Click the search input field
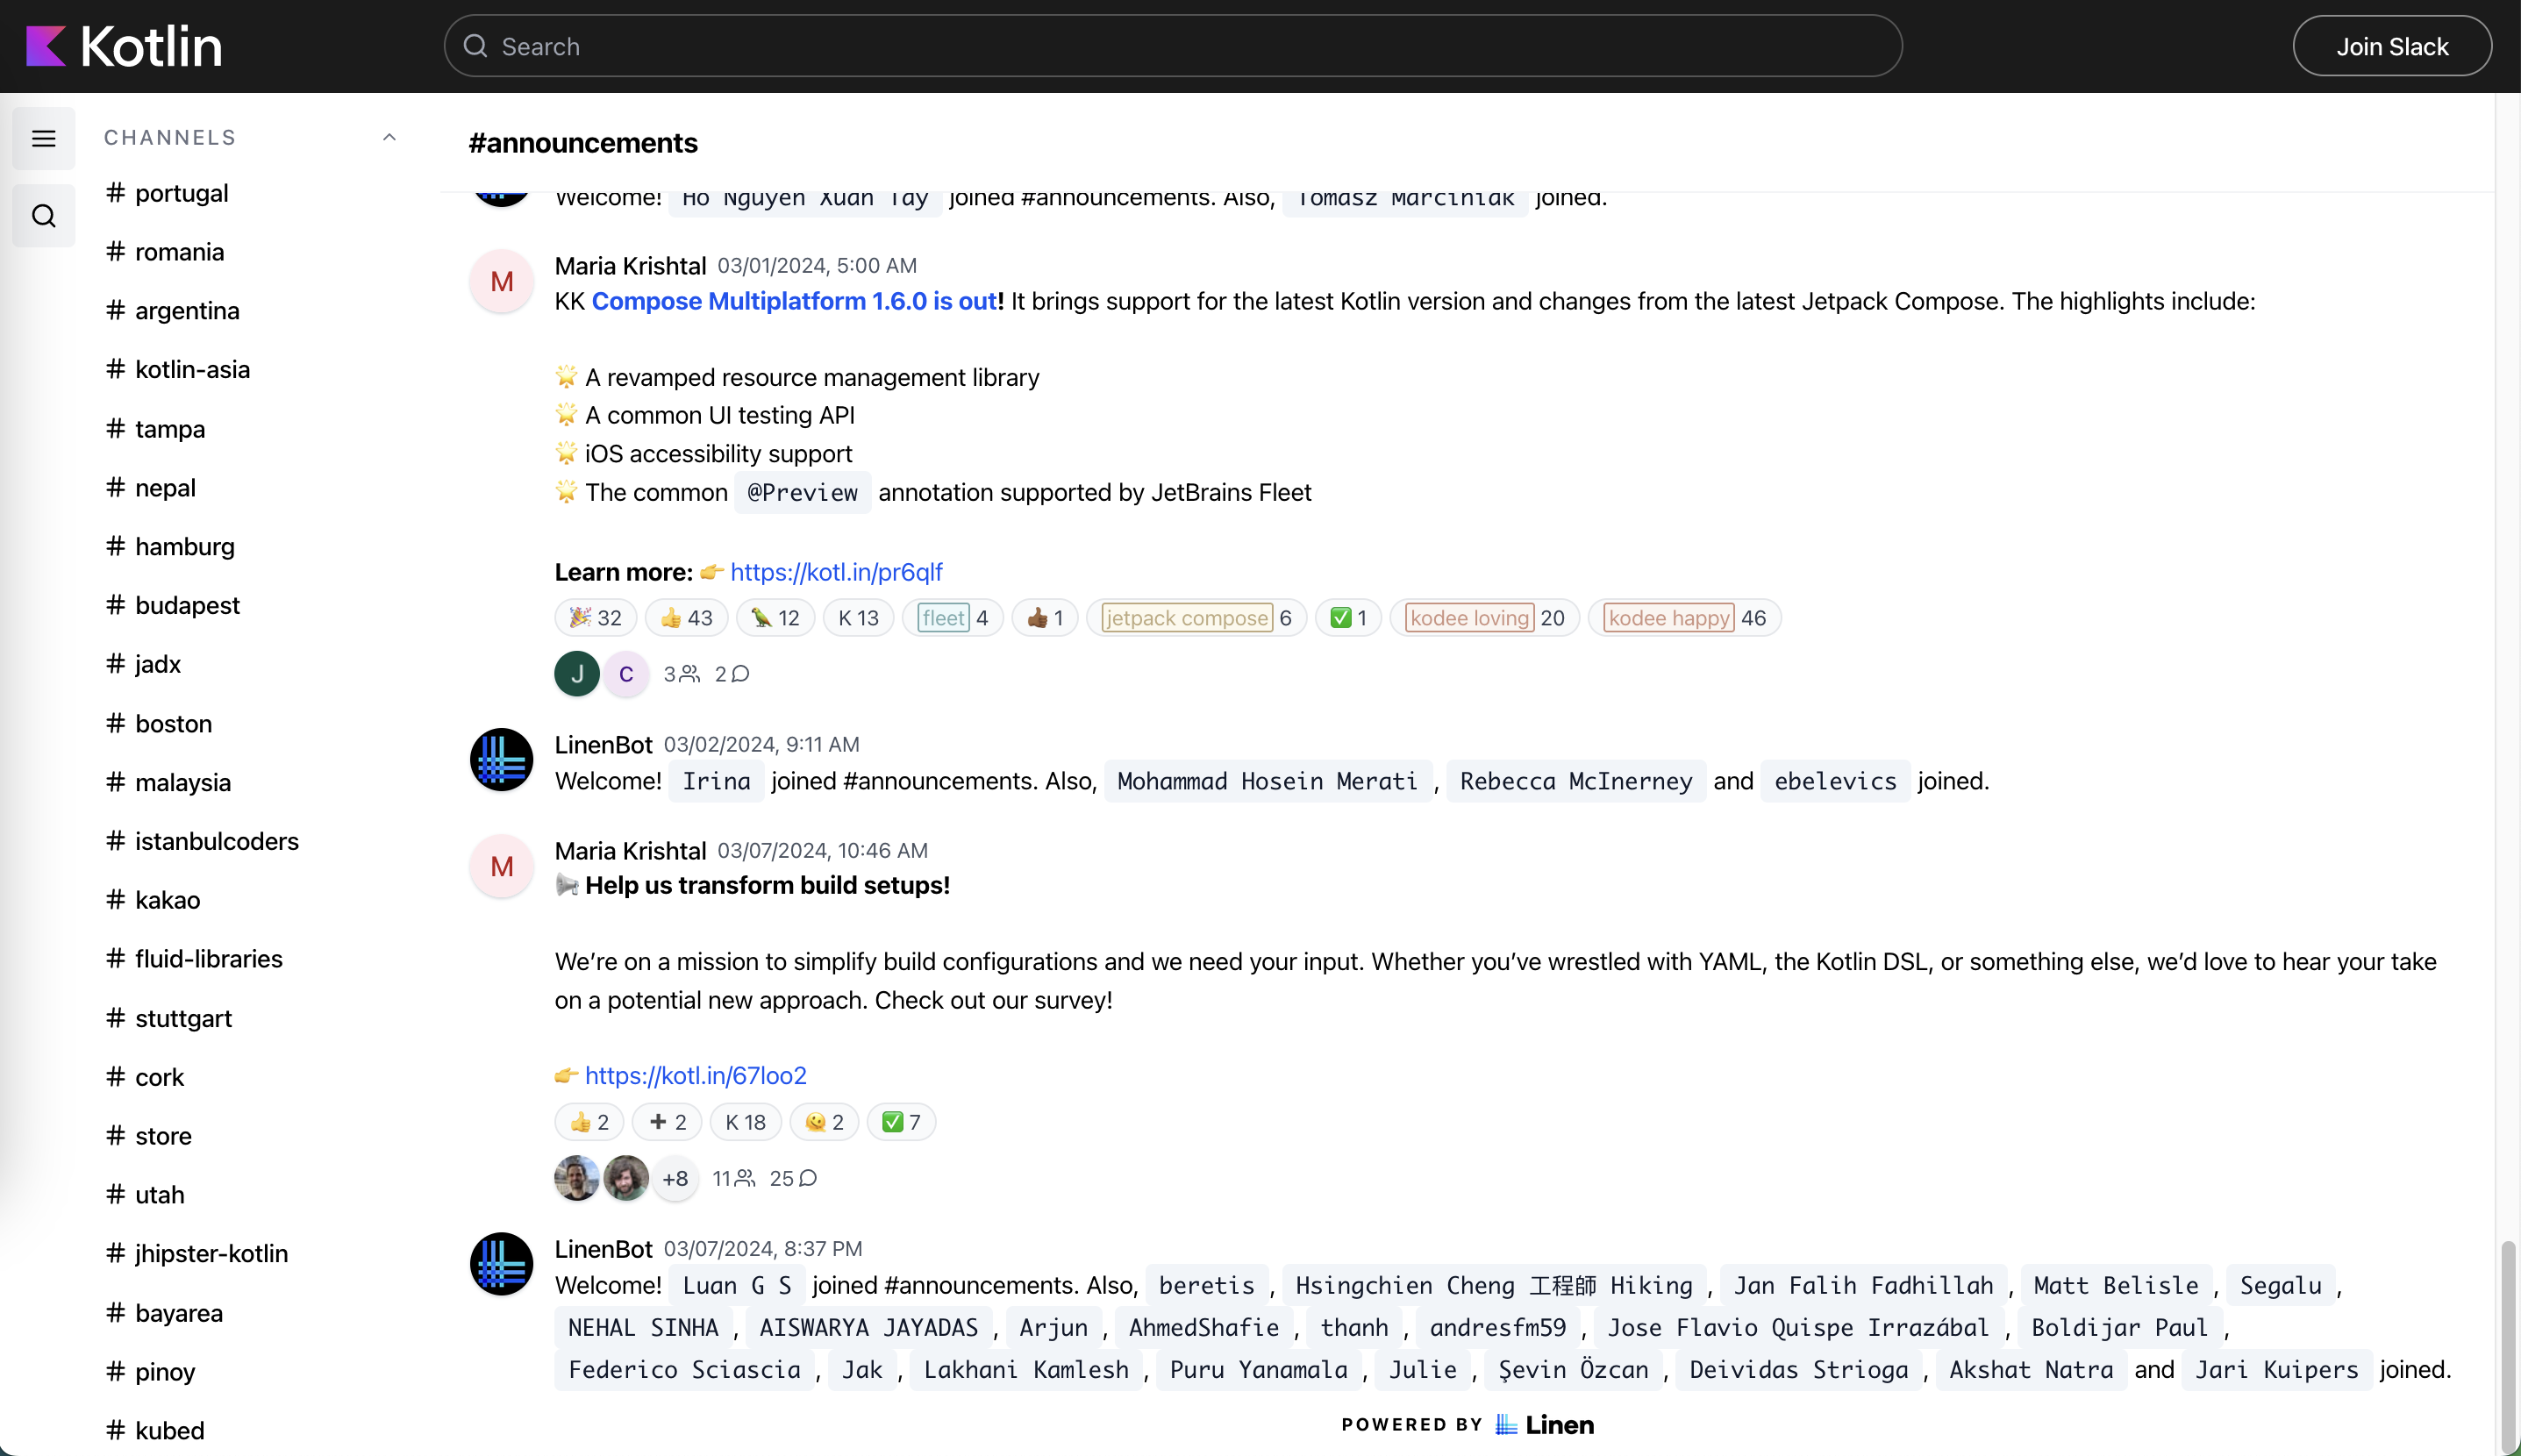Screen dimensions: 2521x1456 [1173, 46]
